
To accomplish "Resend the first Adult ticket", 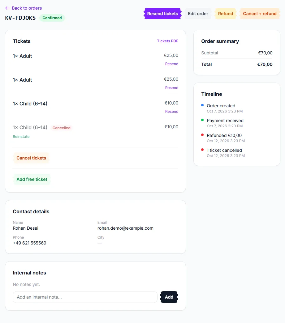I will [171, 64].
